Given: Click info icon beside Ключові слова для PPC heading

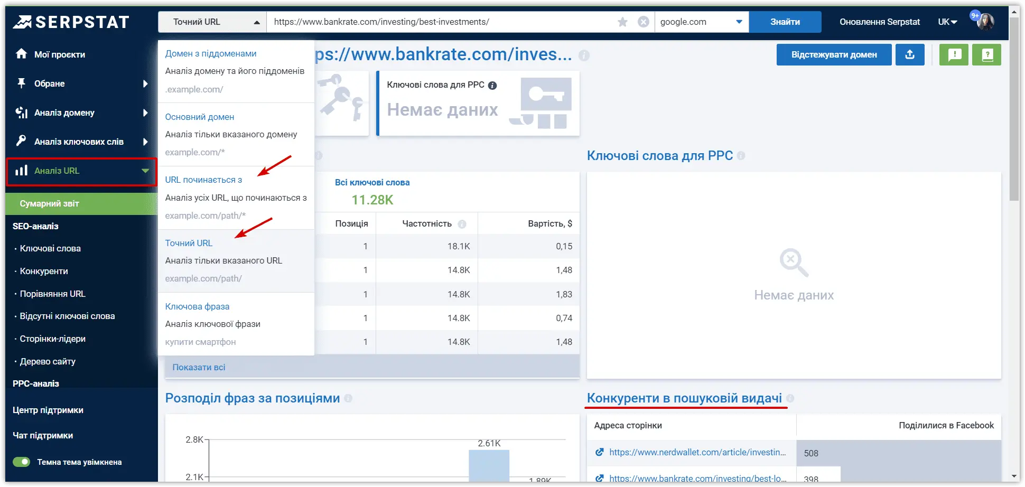Looking at the screenshot, I should tap(741, 156).
